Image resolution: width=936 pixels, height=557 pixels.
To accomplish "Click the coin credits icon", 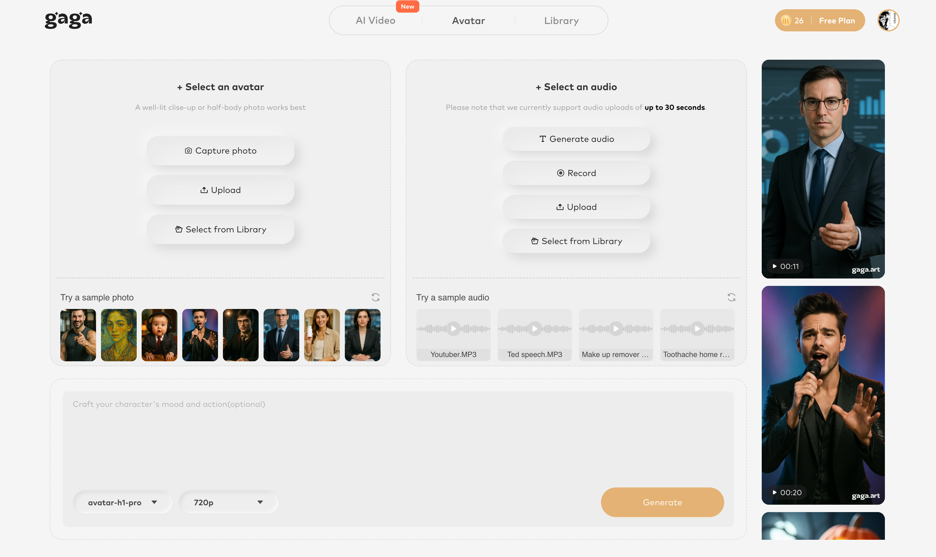I will (785, 21).
